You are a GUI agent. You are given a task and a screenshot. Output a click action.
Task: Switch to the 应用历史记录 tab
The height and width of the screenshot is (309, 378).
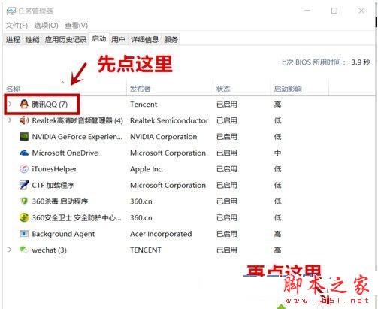tap(65, 39)
